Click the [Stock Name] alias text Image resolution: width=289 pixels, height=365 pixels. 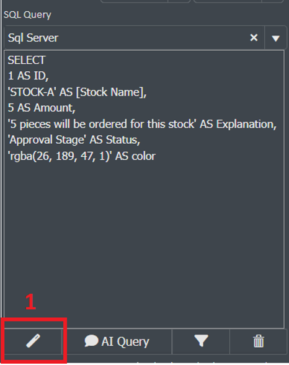110,92
